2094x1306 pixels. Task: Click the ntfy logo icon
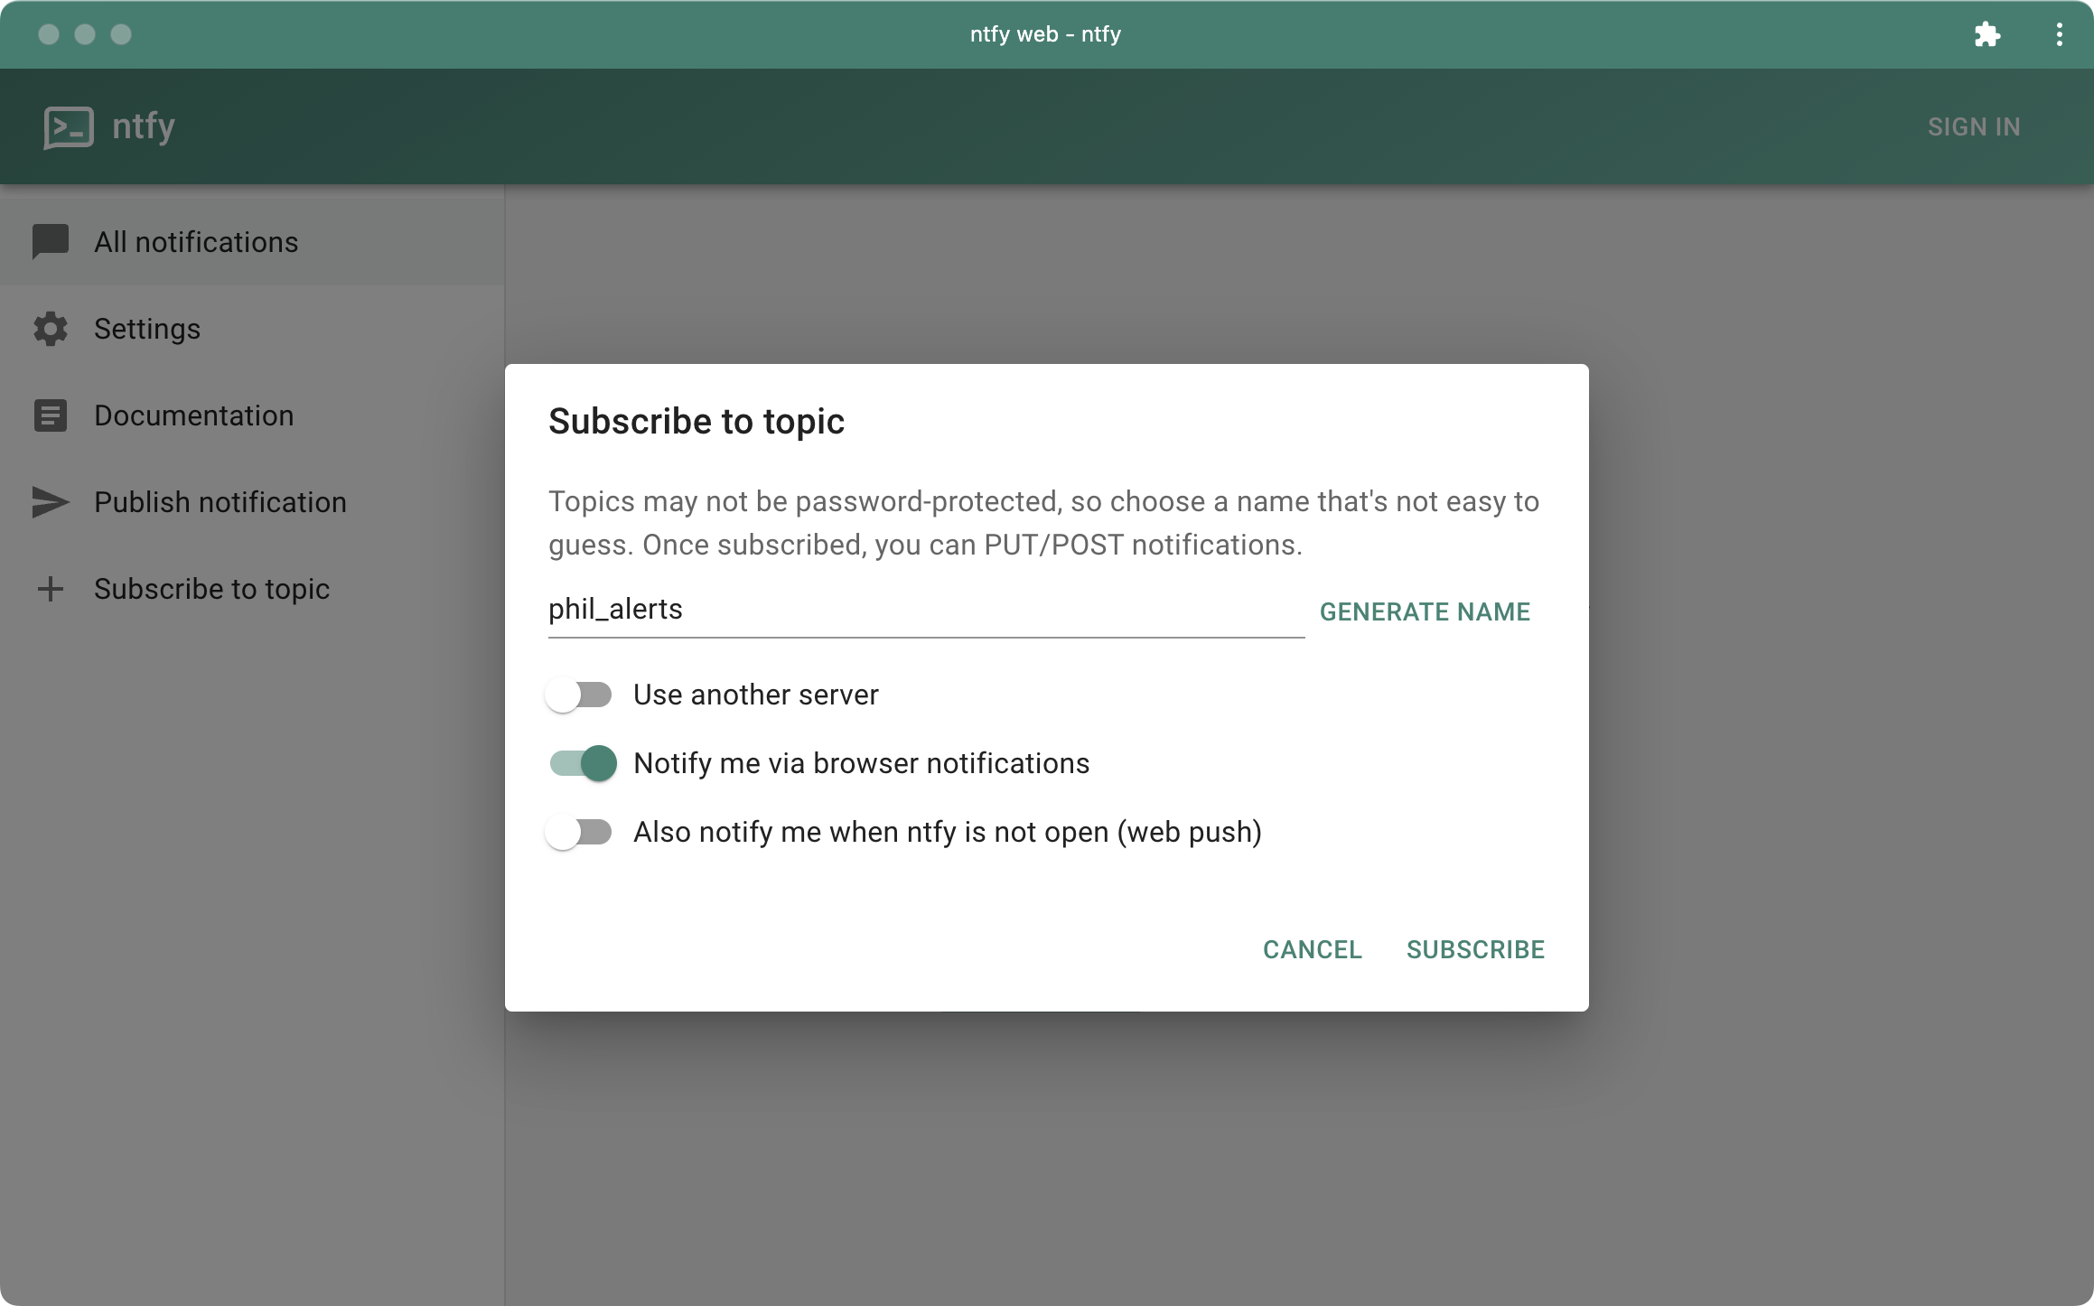click(x=69, y=127)
